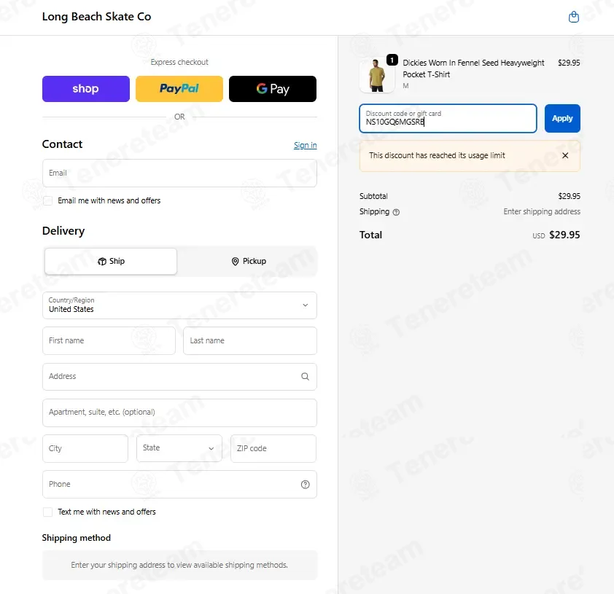Enable Email me with news and offers
614x594 pixels.
[x=48, y=200]
